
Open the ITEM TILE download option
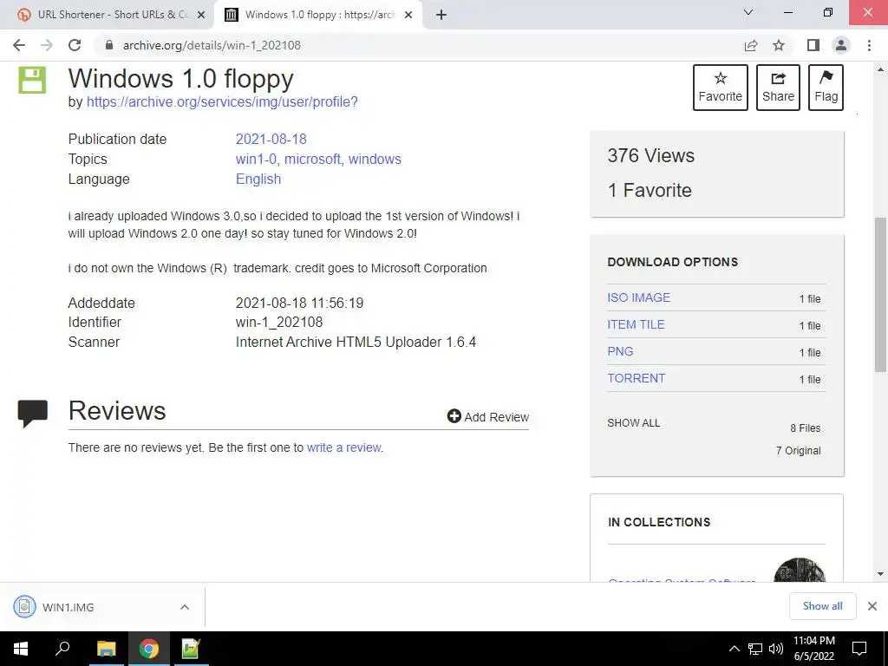tap(636, 324)
